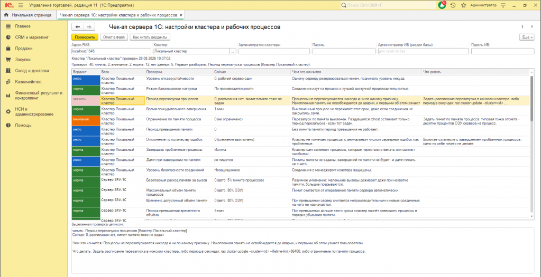Focus the Пароль ИБ field

502,51
